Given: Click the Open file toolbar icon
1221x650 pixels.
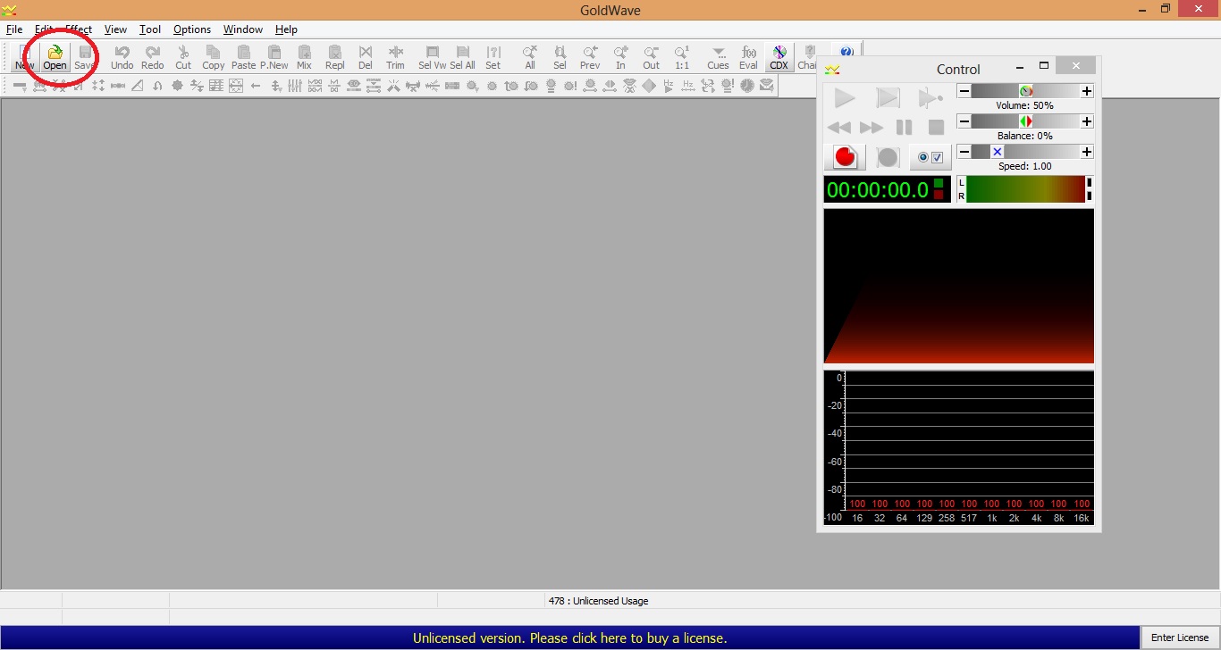Looking at the screenshot, I should coord(55,58).
